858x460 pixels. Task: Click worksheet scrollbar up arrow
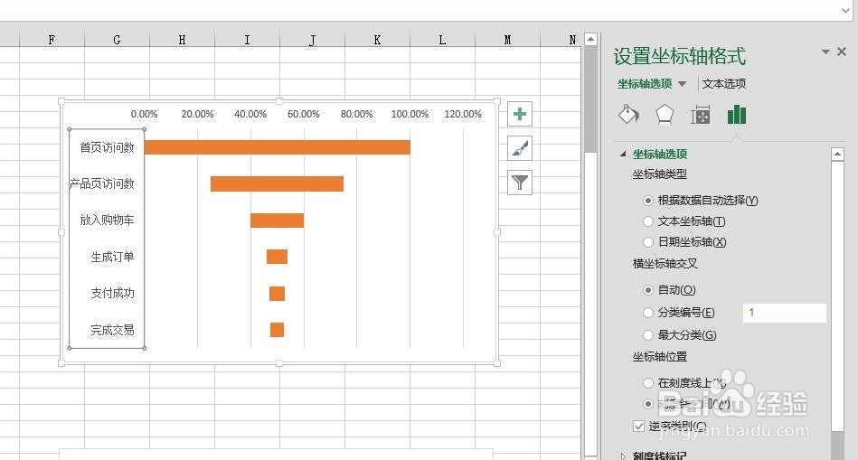(x=591, y=40)
